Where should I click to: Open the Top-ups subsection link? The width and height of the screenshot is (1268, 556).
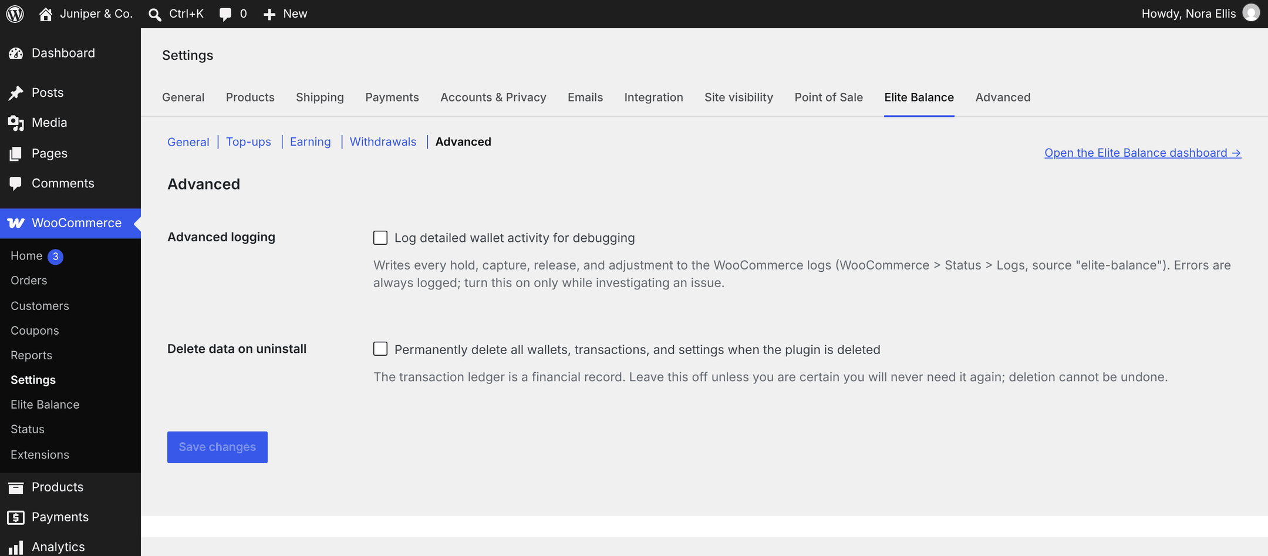tap(248, 142)
